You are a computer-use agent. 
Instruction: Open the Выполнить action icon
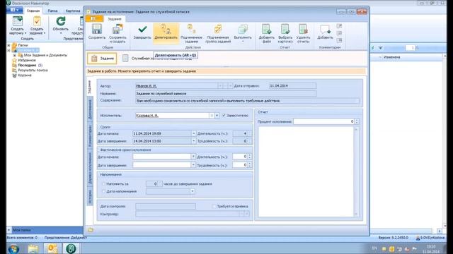pos(243,29)
